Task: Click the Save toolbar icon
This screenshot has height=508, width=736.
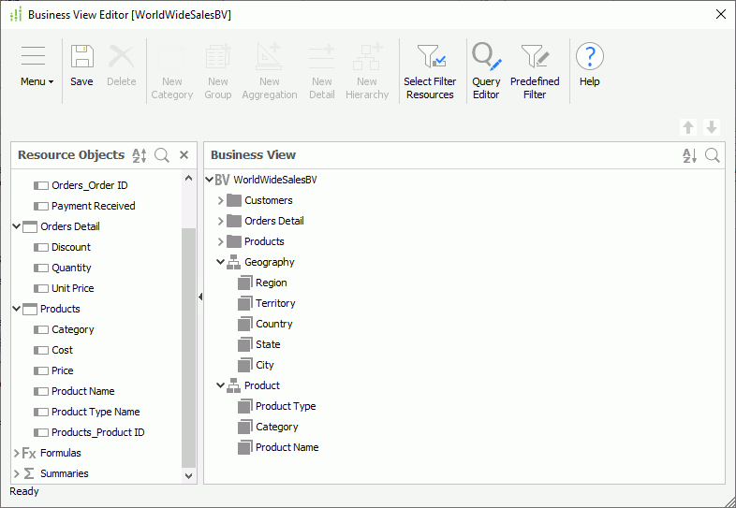Action: click(x=81, y=57)
